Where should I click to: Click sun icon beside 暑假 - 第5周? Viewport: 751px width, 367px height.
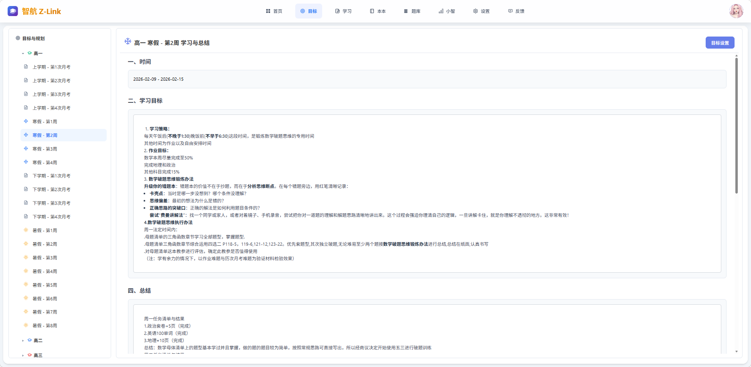click(26, 285)
